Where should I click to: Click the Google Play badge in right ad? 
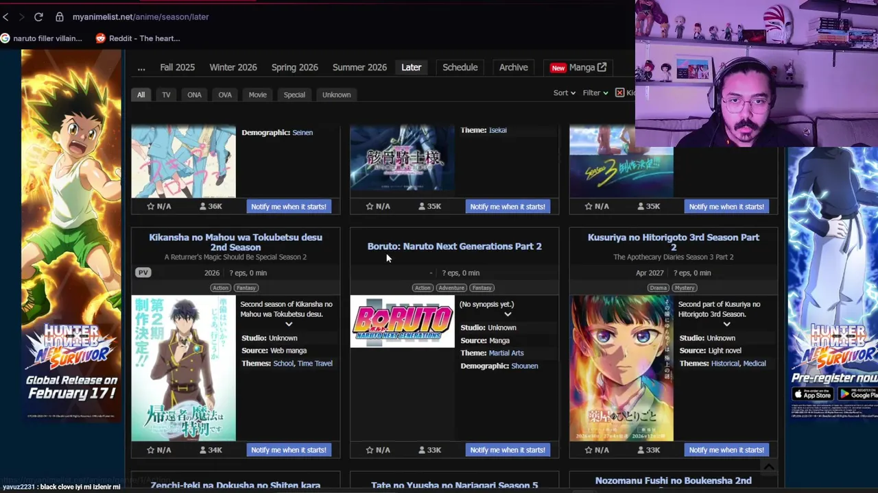pos(858,394)
